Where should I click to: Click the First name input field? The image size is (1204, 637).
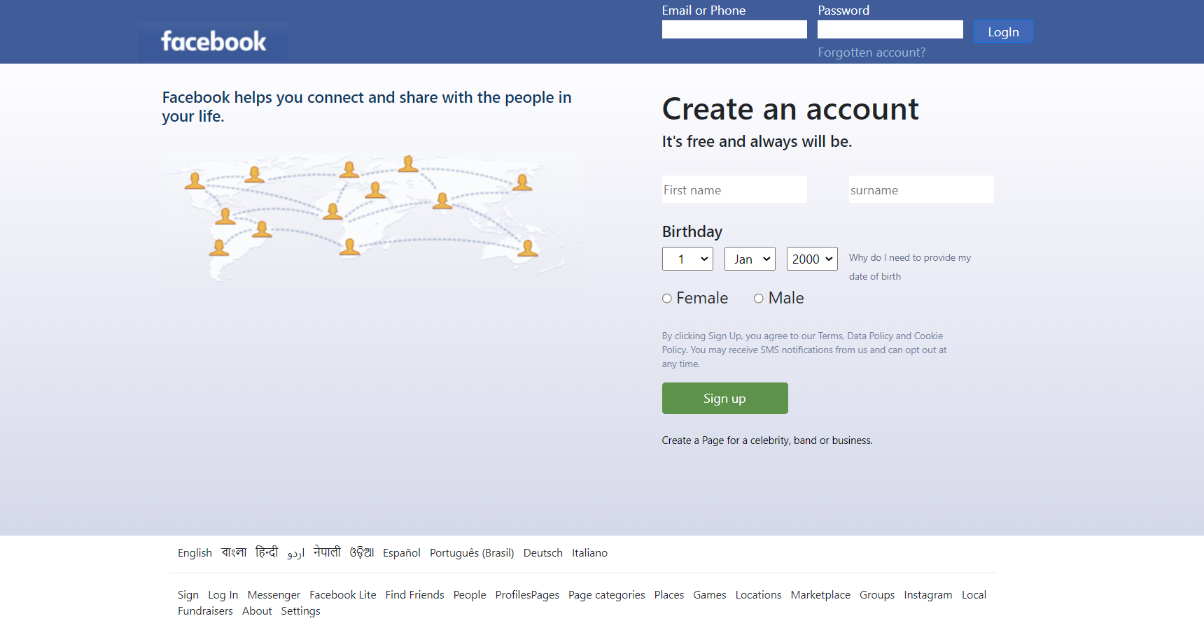point(734,189)
